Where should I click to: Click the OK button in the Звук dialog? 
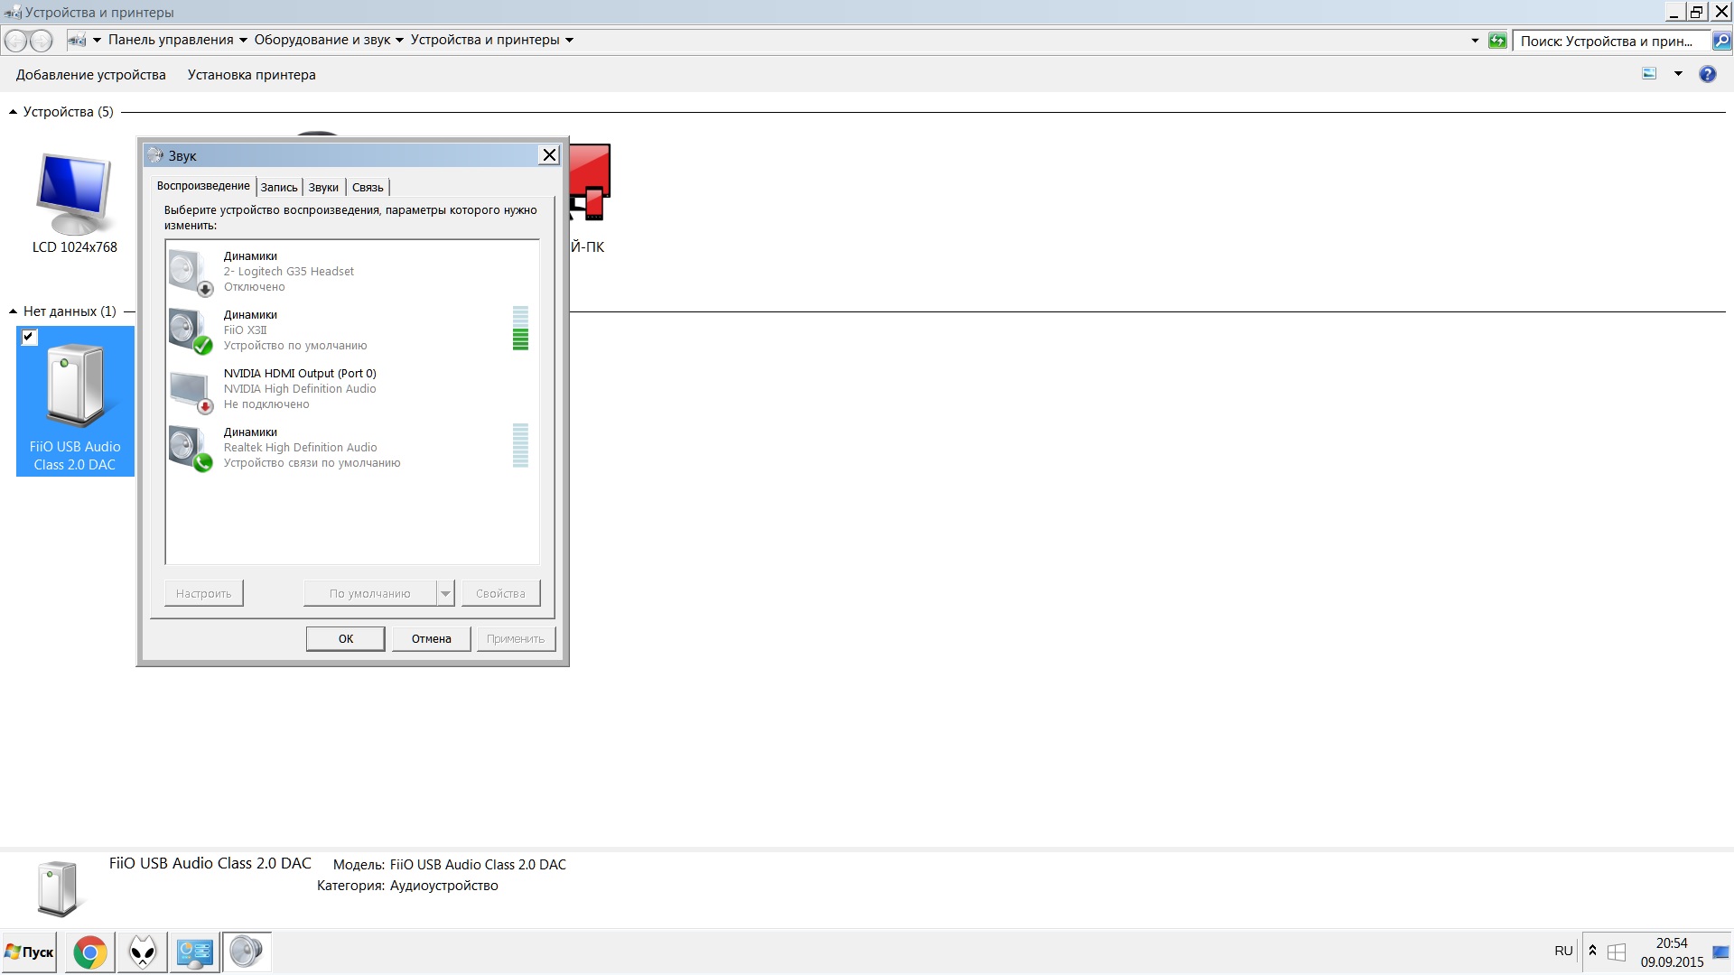345,638
